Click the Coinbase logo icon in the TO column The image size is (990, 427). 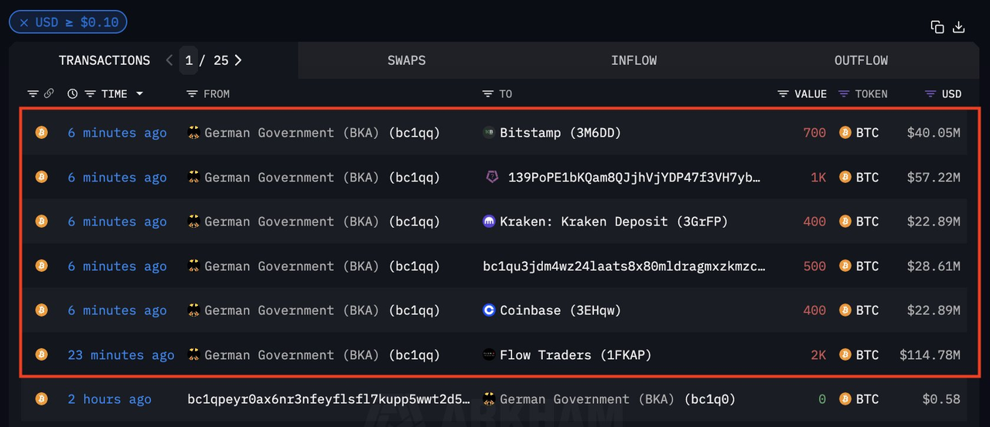click(x=489, y=310)
